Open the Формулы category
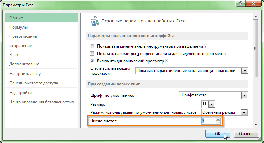This screenshot has height=143, width=264. point(42,27)
